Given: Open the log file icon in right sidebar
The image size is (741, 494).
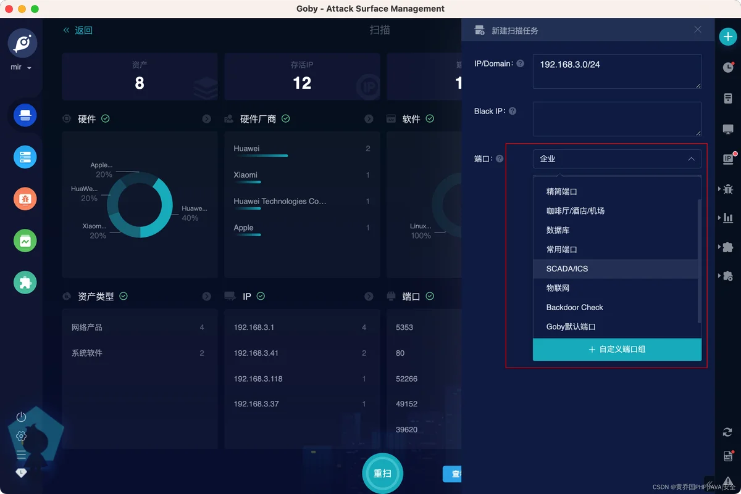Looking at the screenshot, I should (728, 456).
